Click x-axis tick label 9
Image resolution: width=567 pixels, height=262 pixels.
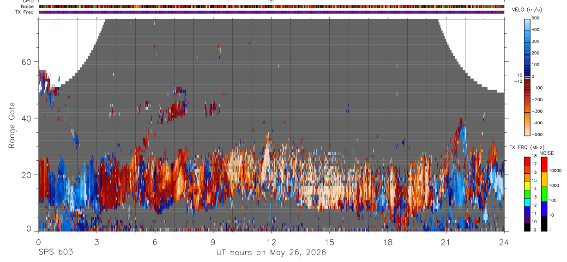tap(213, 242)
